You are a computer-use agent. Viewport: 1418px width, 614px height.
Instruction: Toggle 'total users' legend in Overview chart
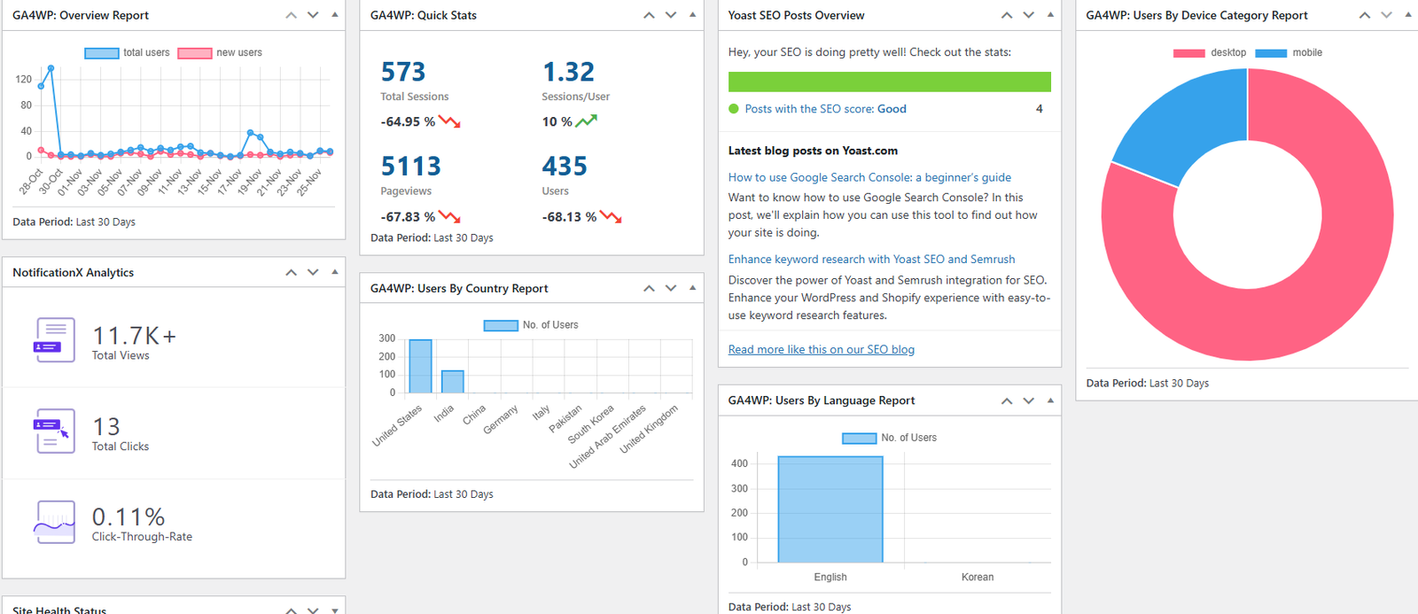[127, 53]
